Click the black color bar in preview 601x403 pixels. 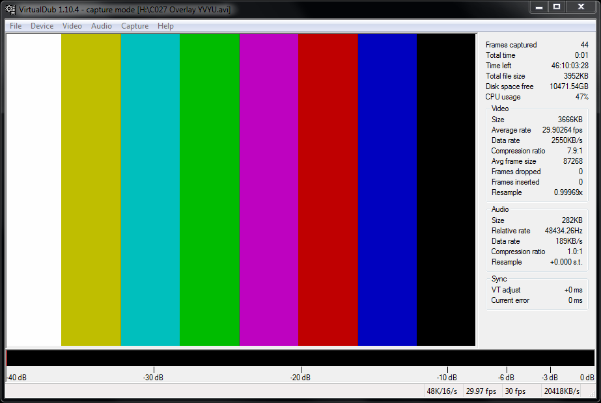pos(446,190)
